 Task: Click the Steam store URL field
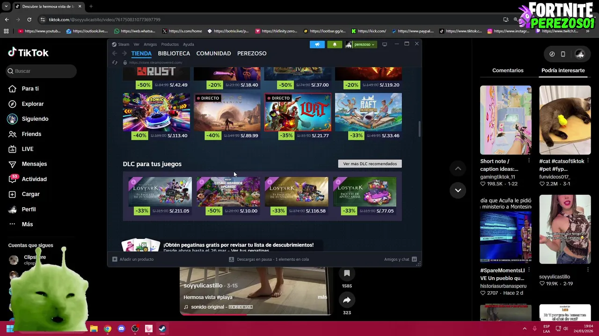point(155,63)
